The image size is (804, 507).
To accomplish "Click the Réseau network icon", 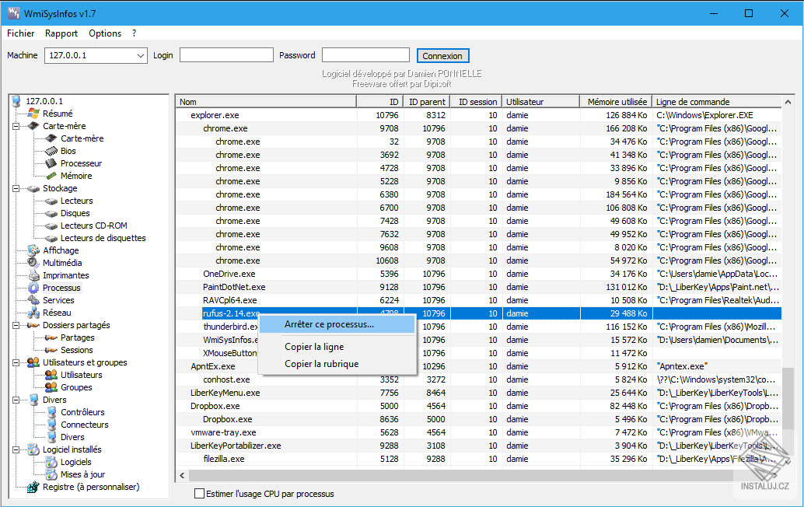I will (x=33, y=313).
